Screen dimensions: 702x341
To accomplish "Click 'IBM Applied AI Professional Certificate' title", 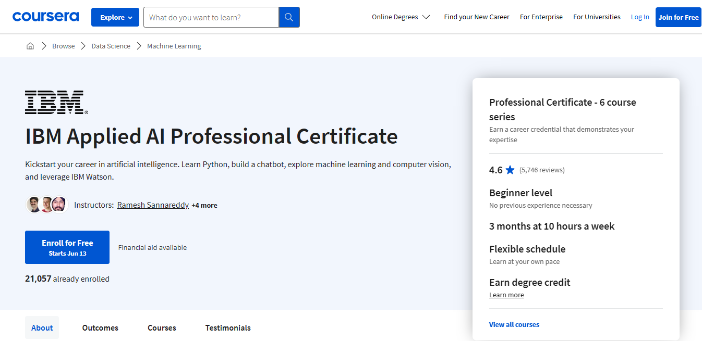I will point(211,136).
